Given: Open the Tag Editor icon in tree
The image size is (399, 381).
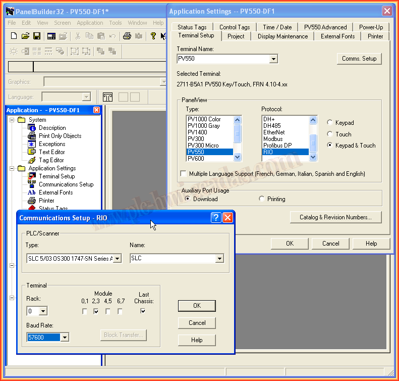Looking at the screenshot, I should 32,160.
